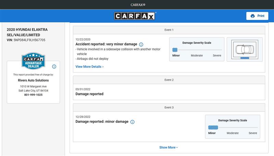Select the Event 3 header
The height and width of the screenshot is (156, 274).
169,108
